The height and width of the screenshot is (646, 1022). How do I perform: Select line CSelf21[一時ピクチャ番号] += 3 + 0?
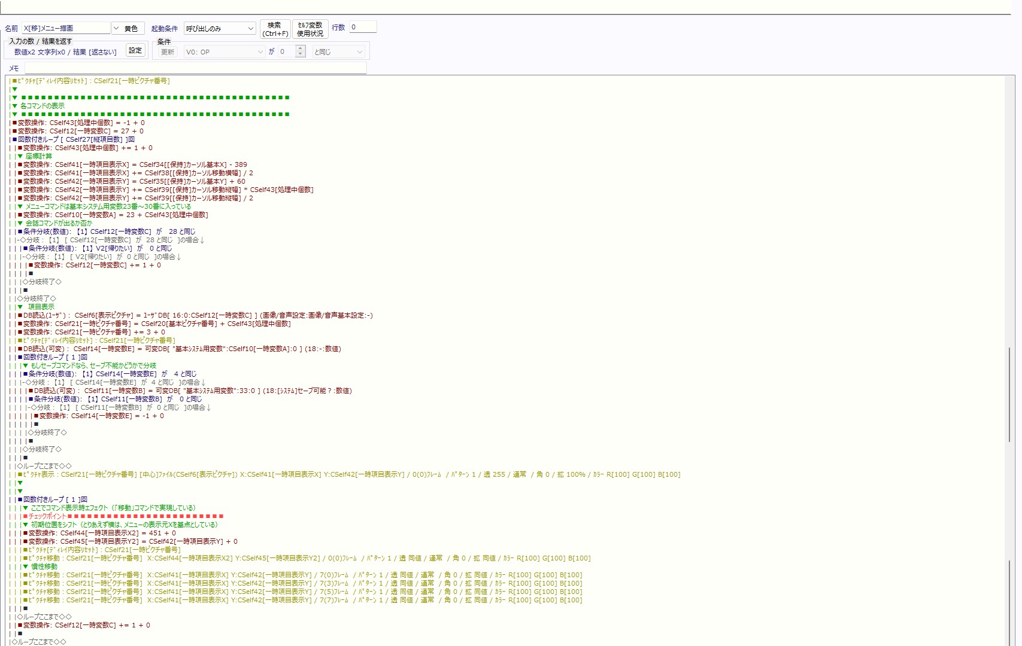click(94, 332)
